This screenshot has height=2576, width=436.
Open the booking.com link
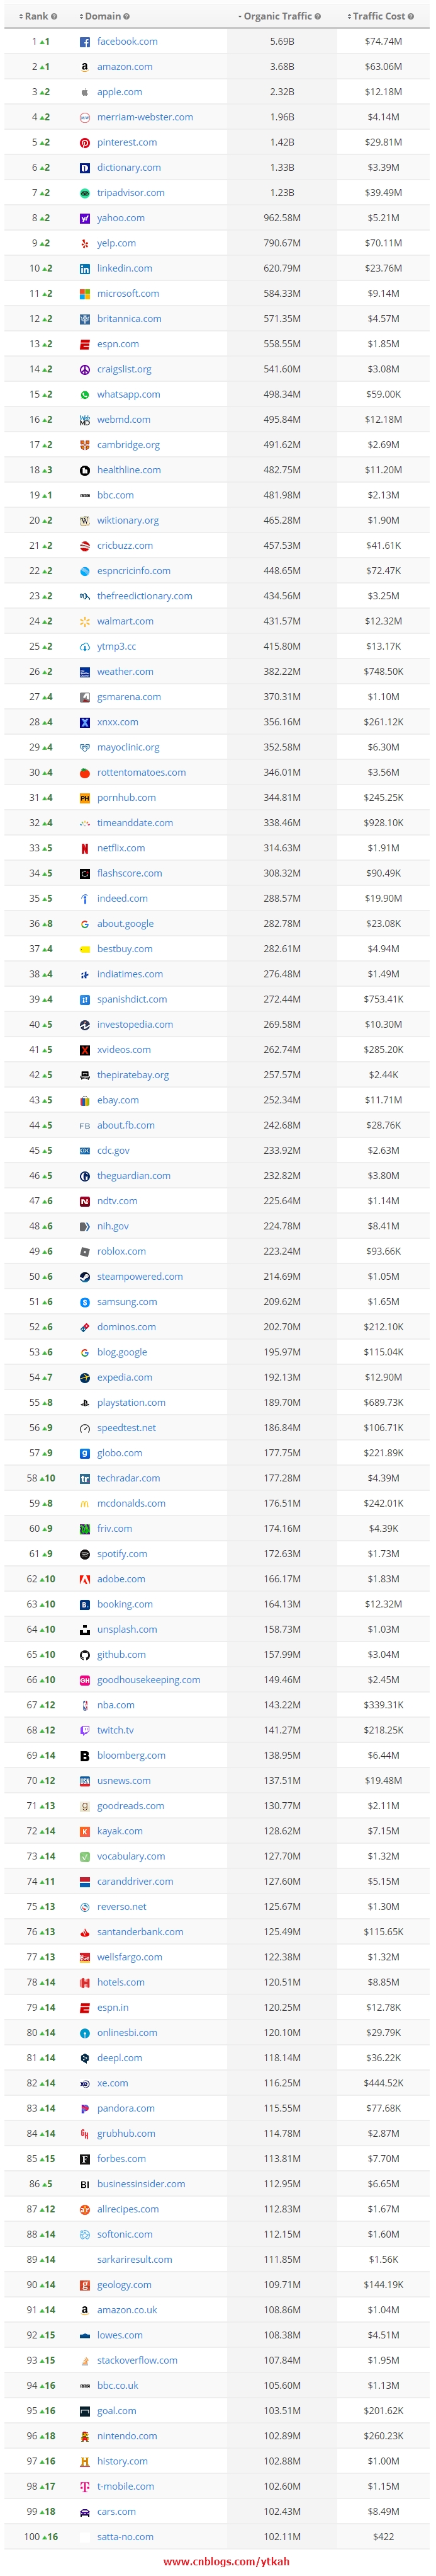coord(125,1605)
